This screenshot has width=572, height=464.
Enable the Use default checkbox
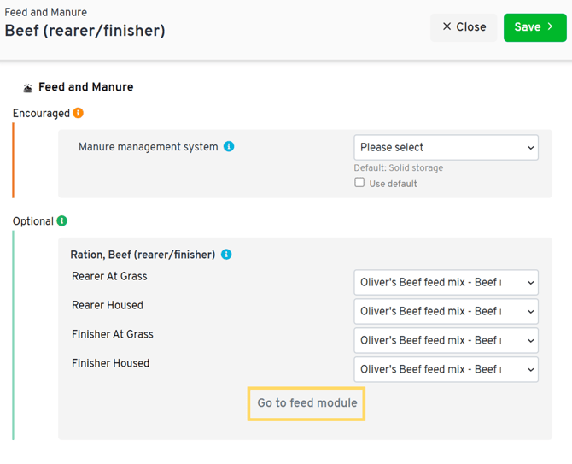click(359, 183)
